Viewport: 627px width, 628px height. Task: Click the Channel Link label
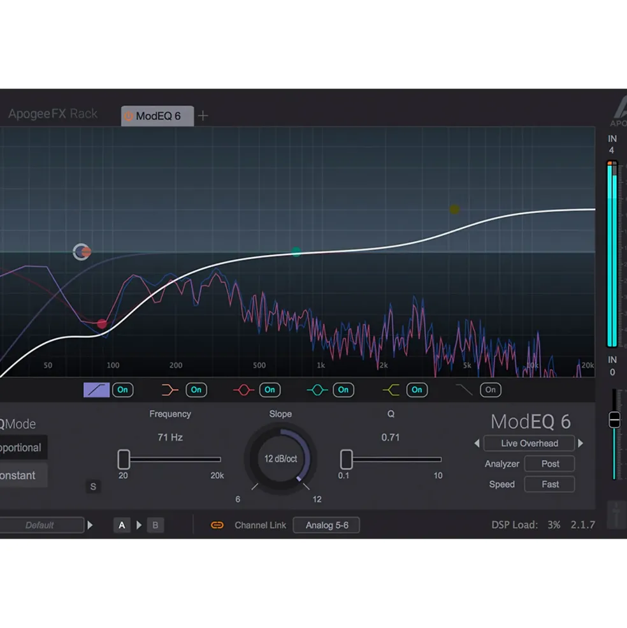click(x=260, y=525)
